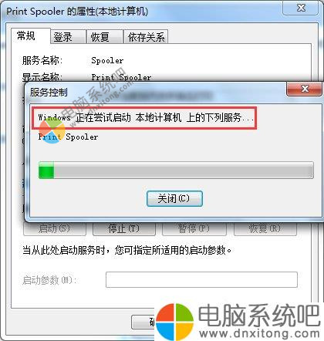This screenshot has width=324, height=341.
Task: Click the 关闭(C) button
Action: 174,198
